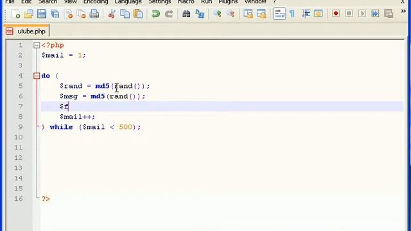The height and width of the screenshot is (231, 411).
Task: Stop macro recording button
Action: 349,13
